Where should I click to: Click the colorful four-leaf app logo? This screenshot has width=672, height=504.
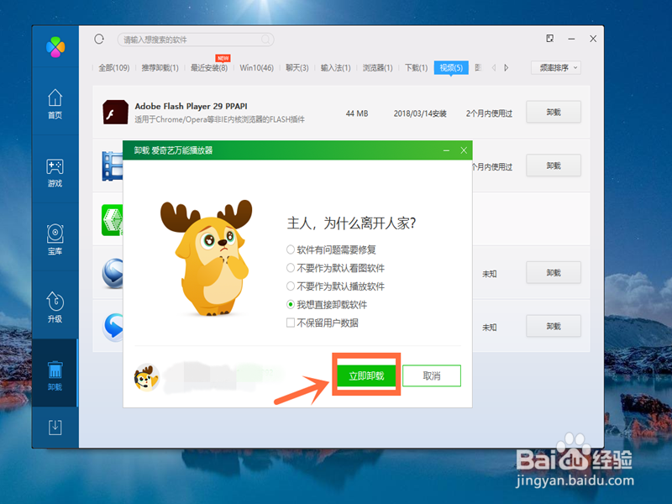coord(55,46)
